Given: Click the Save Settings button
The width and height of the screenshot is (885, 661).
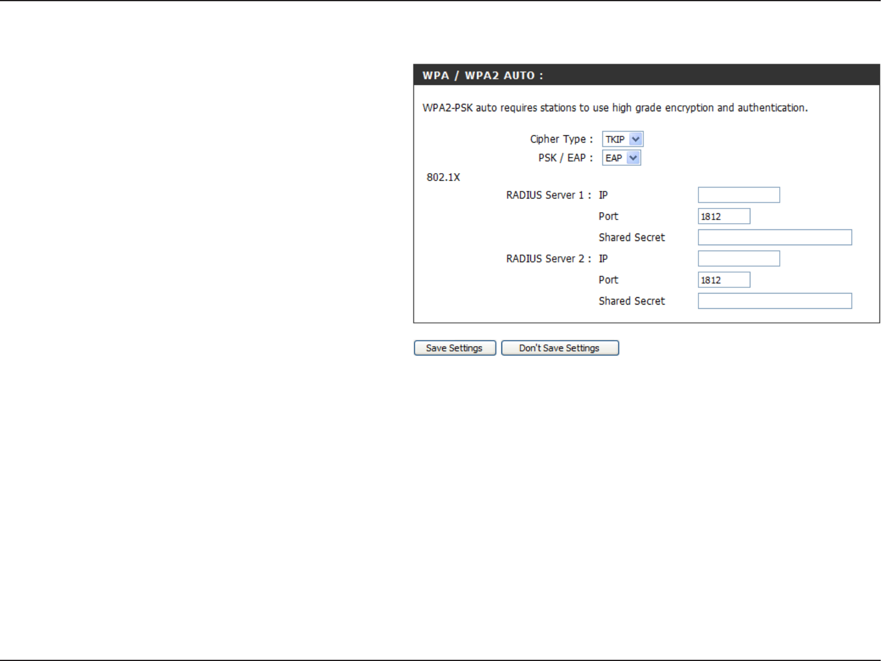Looking at the screenshot, I should (454, 348).
